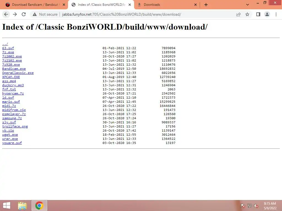Select the page heading Index of /Classic BonziWORLD
Image resolution: width=282 pixels, height=211 pixels.
point(105,27)
